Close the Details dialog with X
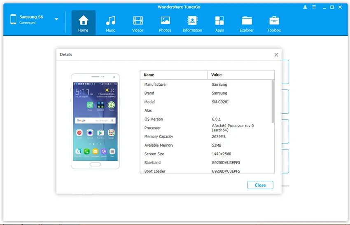 [x=276, y=55]
